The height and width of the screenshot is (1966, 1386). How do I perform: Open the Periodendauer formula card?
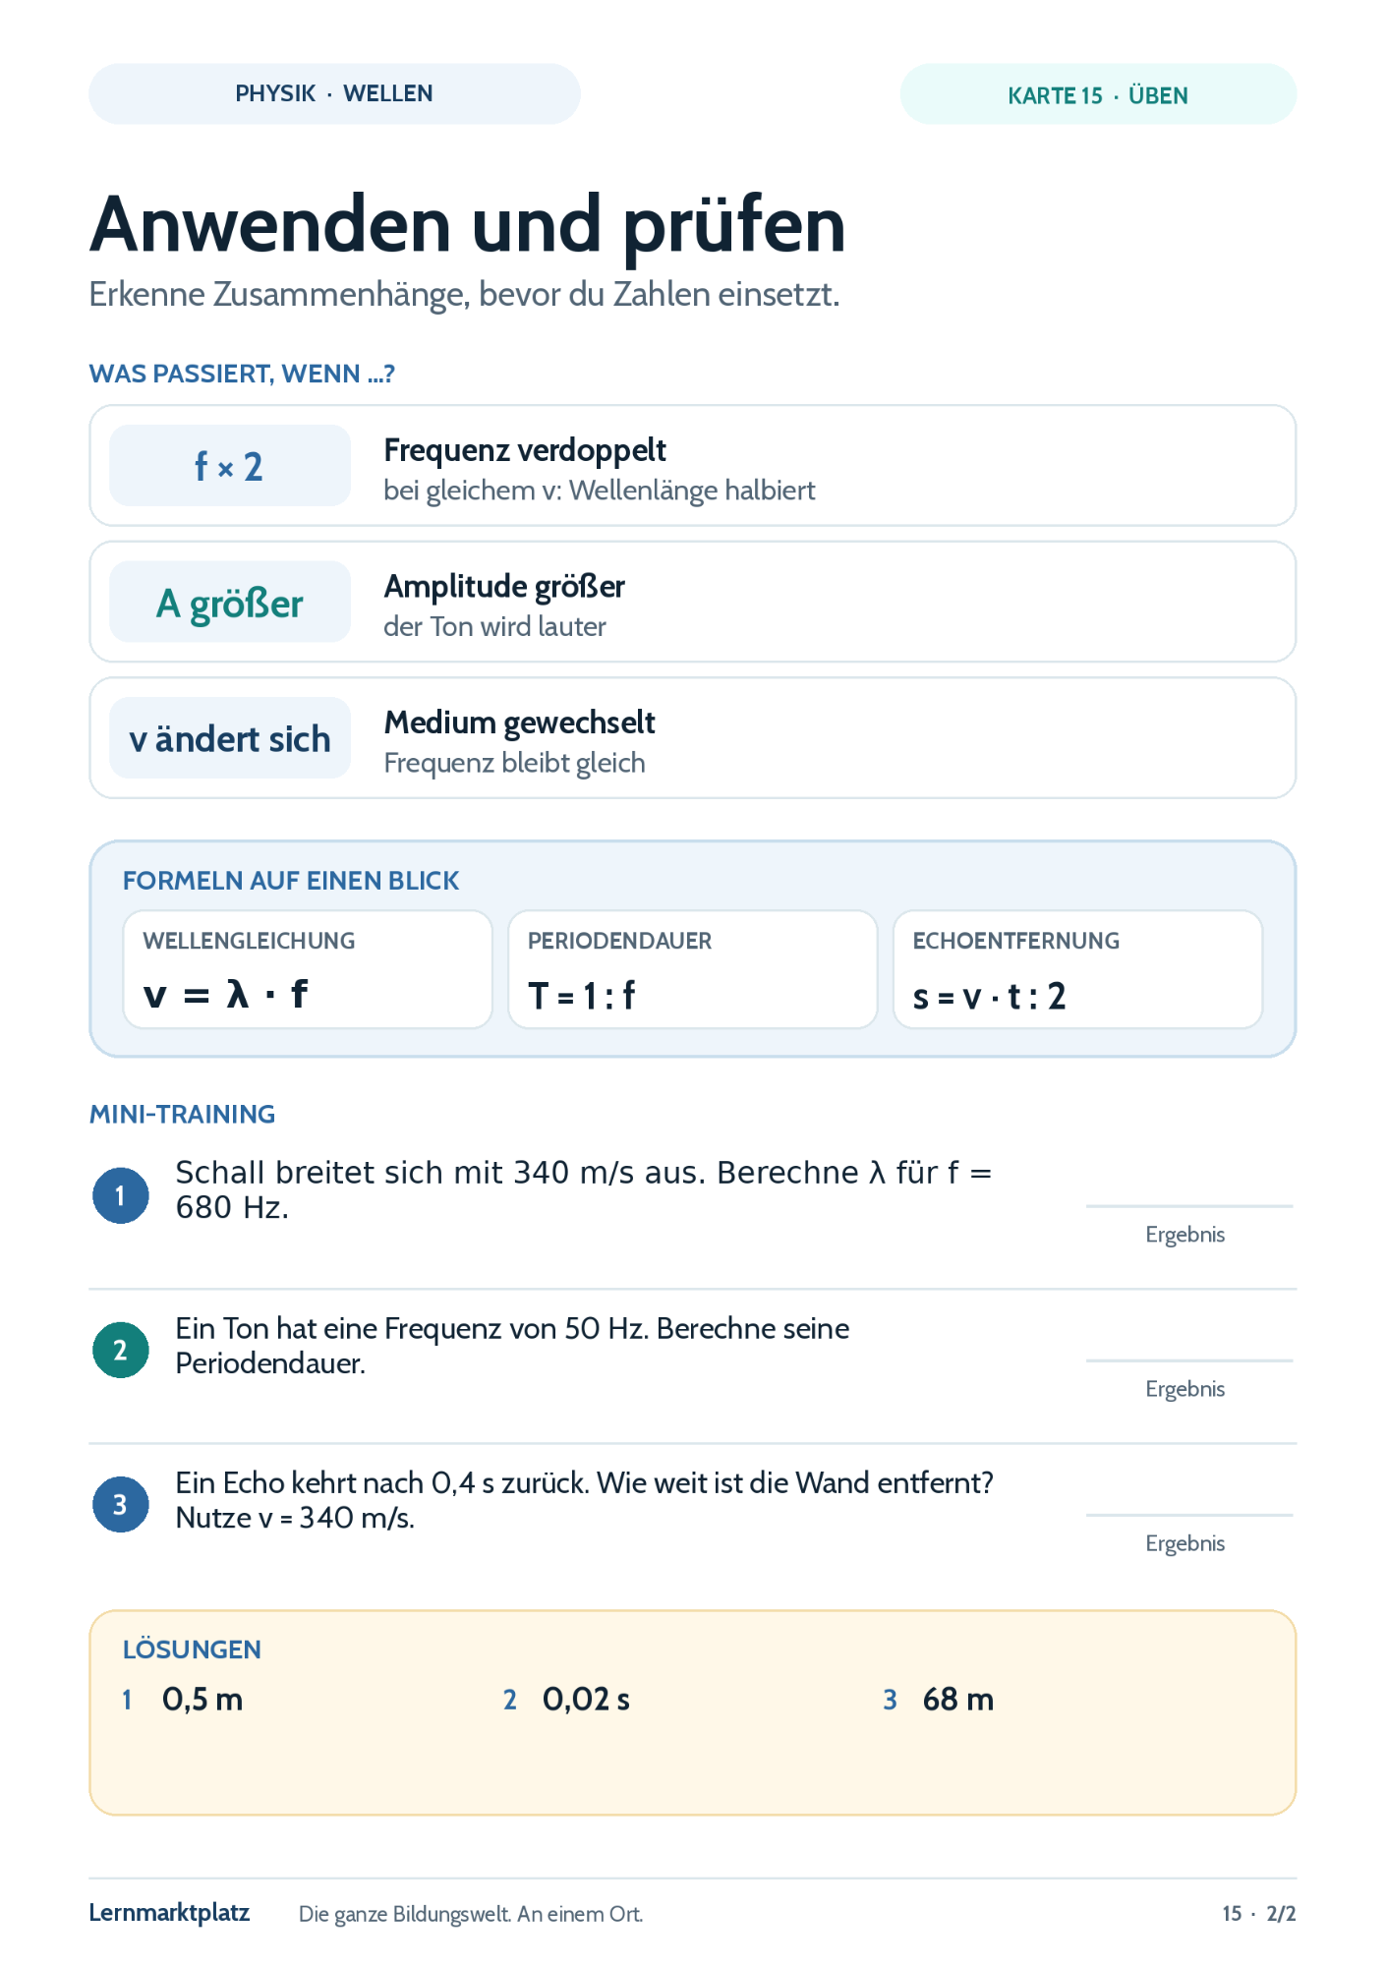click(693, 969)
